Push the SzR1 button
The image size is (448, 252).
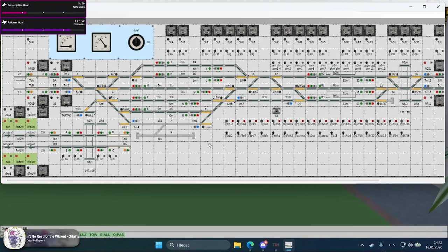tap(343, 39)
